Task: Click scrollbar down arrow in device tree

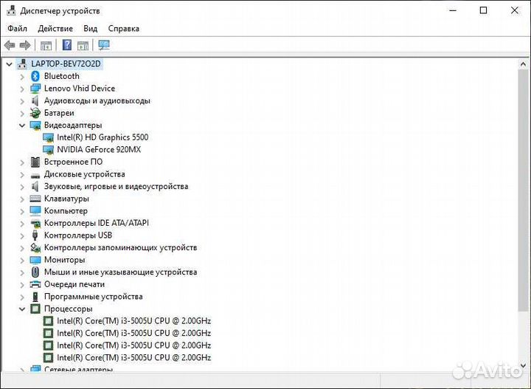Action: pos(523,365)
